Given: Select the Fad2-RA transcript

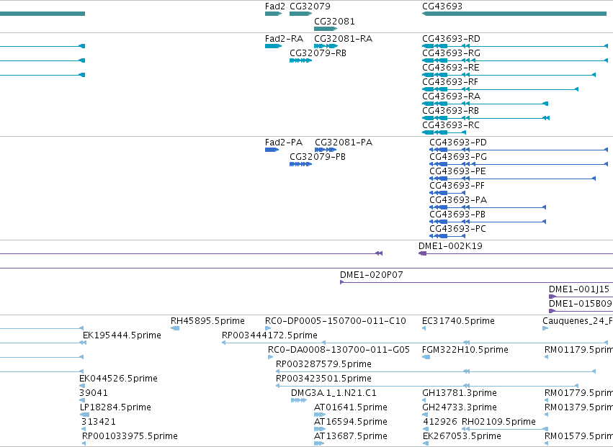Looking at the screenshot, I should click(x=284, y=39).
